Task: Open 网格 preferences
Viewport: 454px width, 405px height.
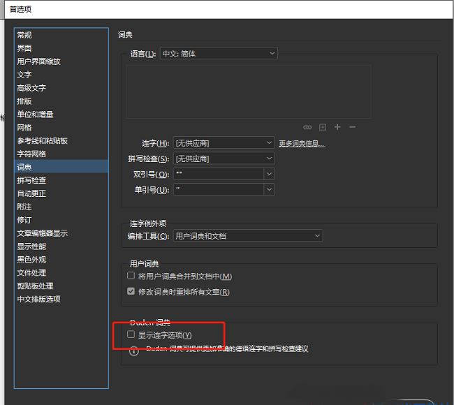Action: 61,127
